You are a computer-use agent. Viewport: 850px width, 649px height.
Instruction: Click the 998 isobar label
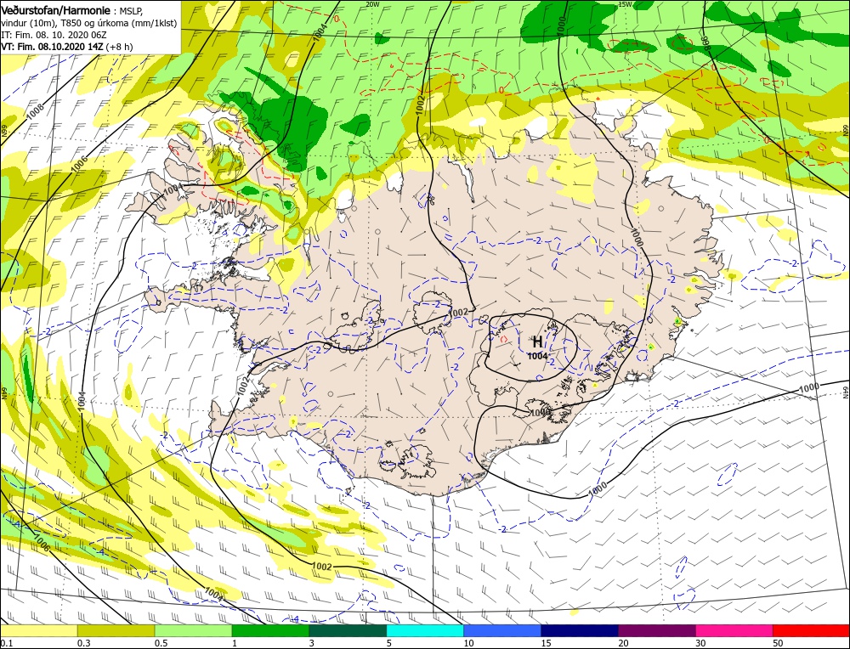tap(705, 44)
